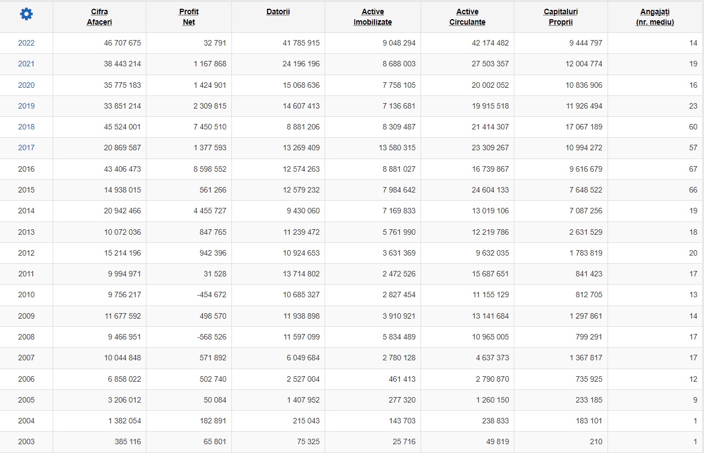The image size is (704, 453).
Task: Click negative profit value -568 526
Action: (212, 337)
